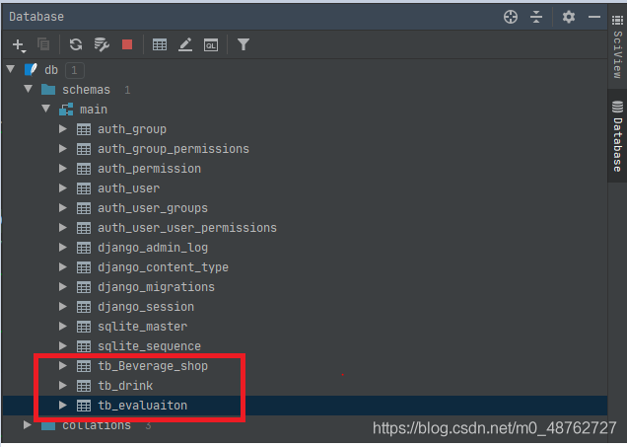Select the auth_user table name

[129, 188]
